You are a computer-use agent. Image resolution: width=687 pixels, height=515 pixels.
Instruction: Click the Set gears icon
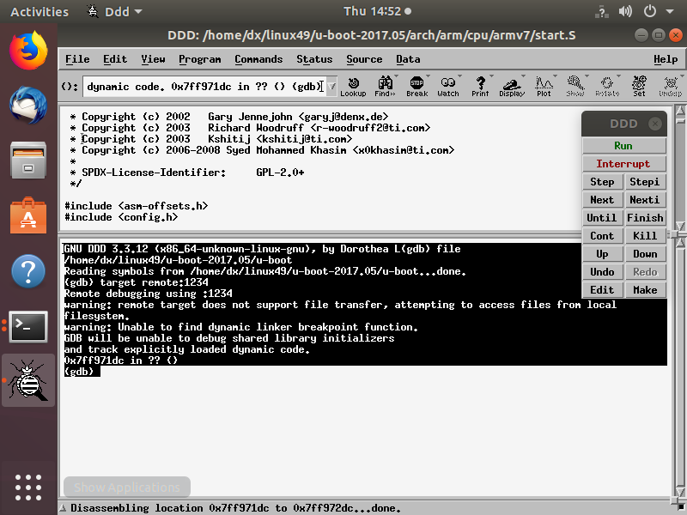[637, 84]
